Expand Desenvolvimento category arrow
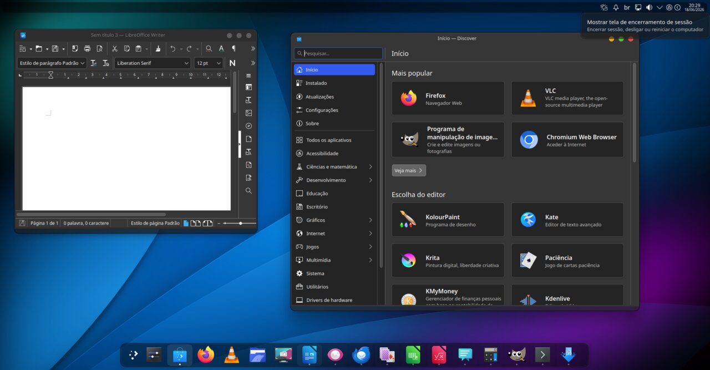710x370 pixels. tap(371, 180)
